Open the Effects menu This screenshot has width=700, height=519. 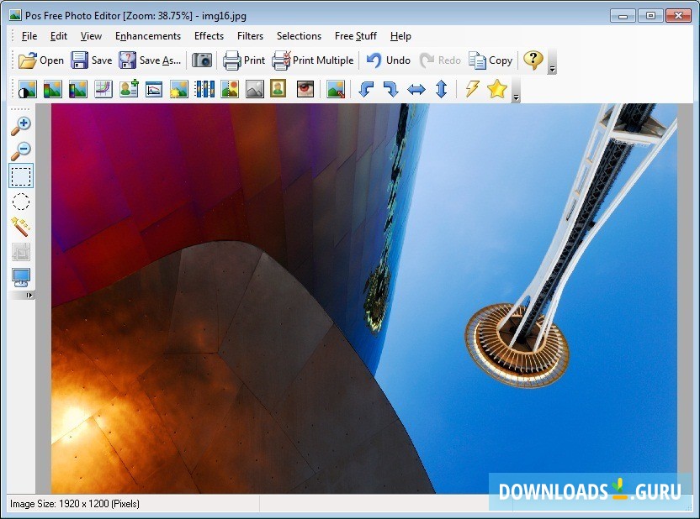(209, 36)
